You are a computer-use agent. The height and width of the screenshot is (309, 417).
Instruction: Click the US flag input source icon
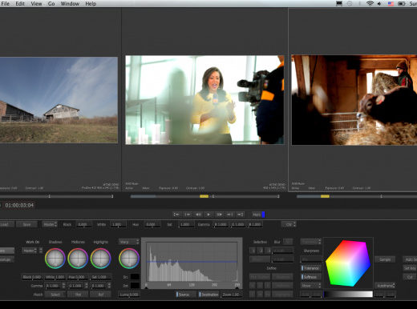pos(391,4)
